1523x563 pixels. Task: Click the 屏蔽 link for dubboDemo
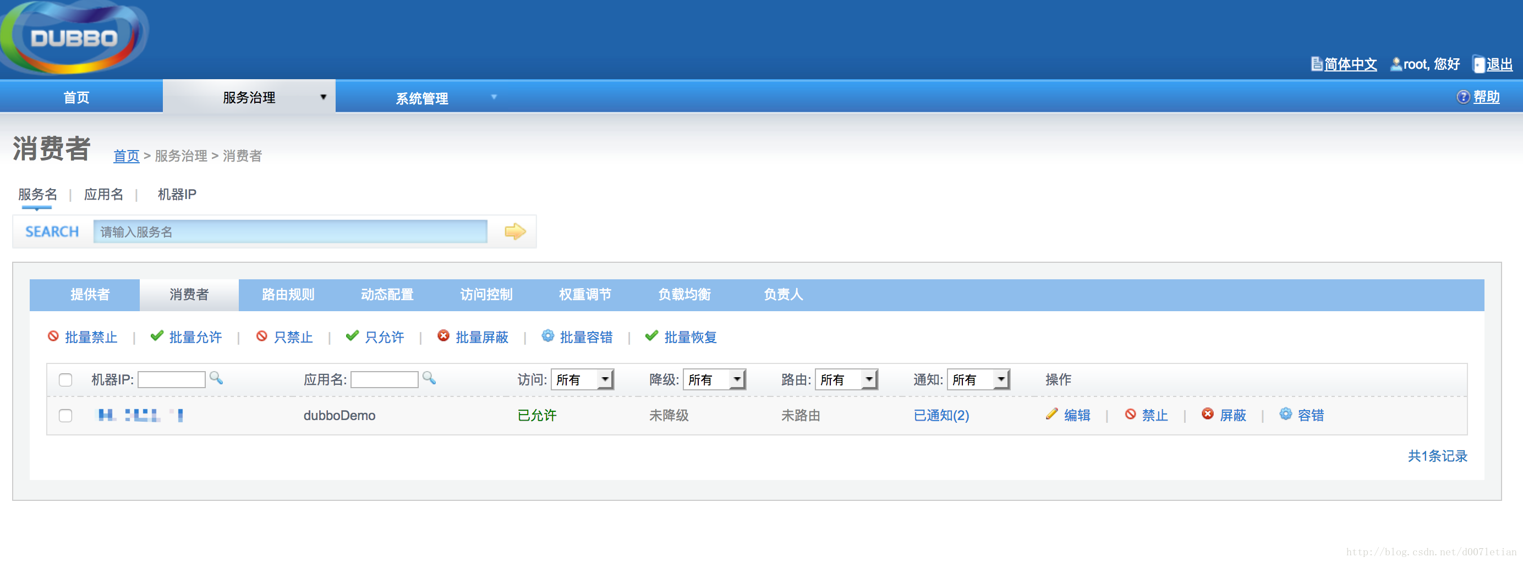coord(1232,415)
